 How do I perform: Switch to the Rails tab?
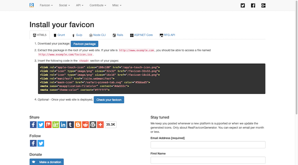pos(118,35)
